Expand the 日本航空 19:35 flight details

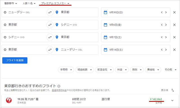172,100
